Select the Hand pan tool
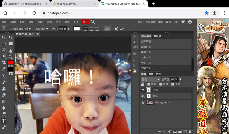The width and height of the screenshot is (229, 134). tap(10, 50)
